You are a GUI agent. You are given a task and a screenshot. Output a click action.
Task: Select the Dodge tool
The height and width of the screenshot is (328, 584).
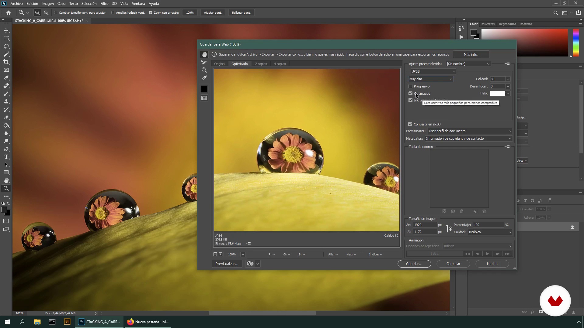point(6,141)
